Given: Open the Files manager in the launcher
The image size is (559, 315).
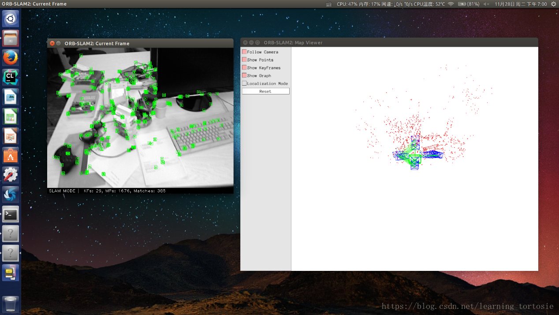Looking at the screenshot, I should pos(11,38).
